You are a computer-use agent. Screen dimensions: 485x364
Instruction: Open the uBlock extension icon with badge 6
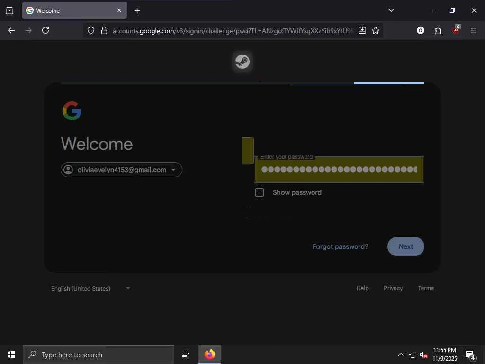pyautogui.click(x=456, y=30)
